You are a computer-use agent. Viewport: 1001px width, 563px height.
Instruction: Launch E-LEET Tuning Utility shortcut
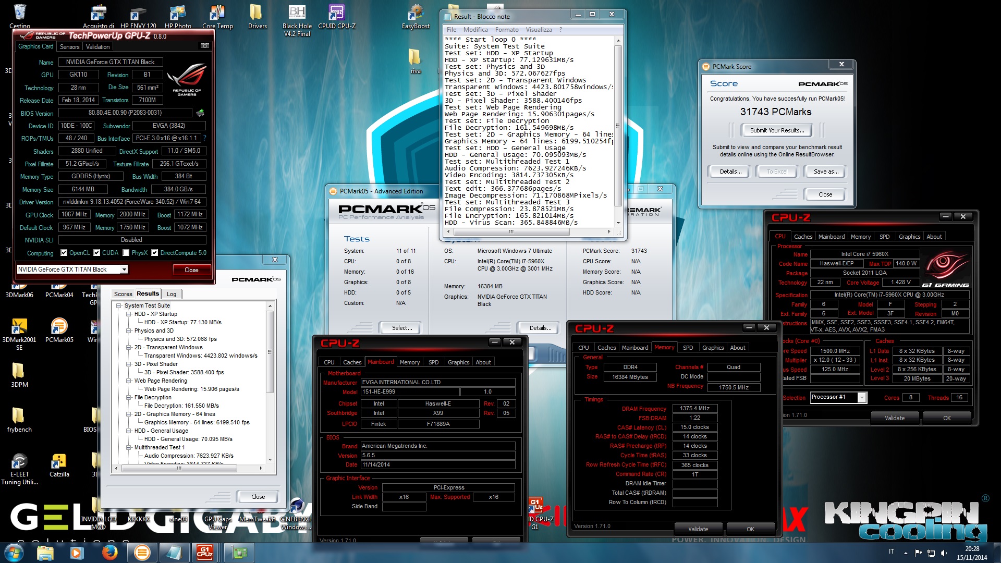(x=19, y=469)
